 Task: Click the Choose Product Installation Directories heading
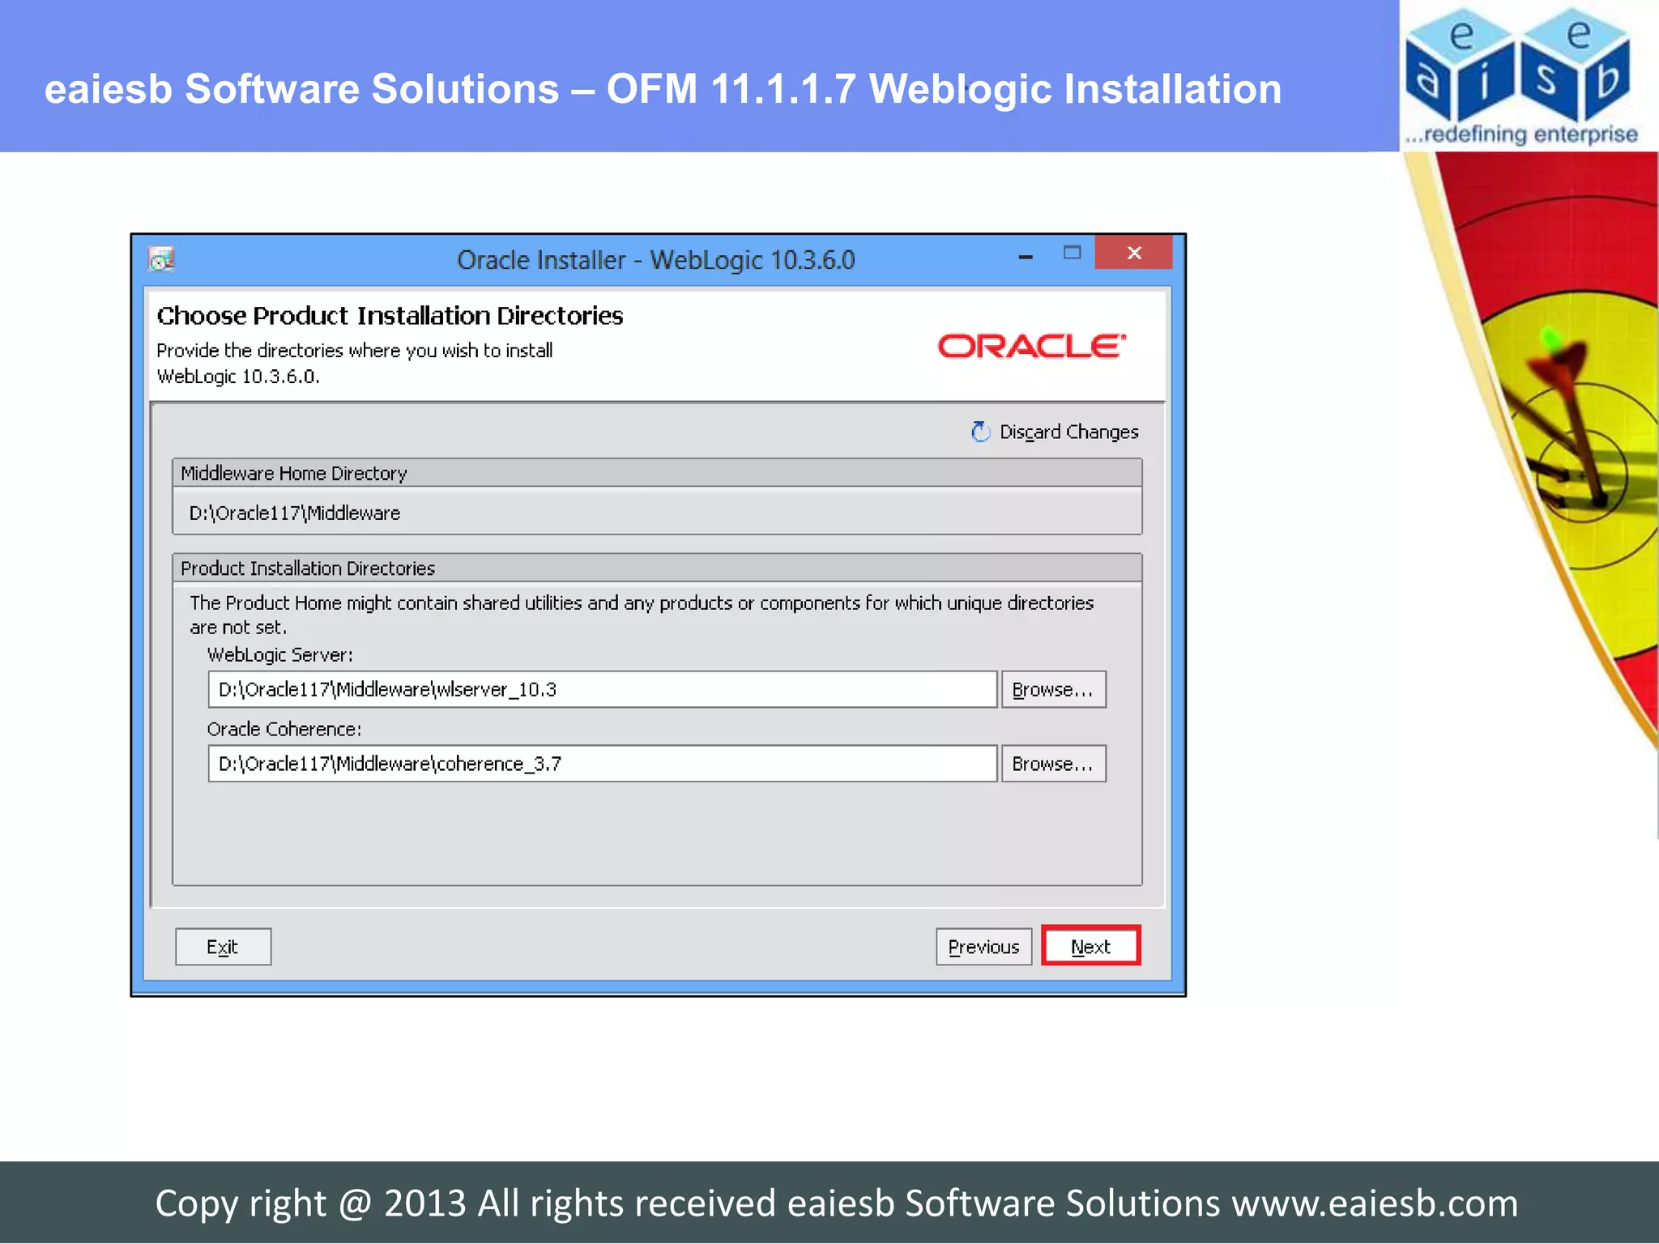pyautogui.click(x=390, y=316)
